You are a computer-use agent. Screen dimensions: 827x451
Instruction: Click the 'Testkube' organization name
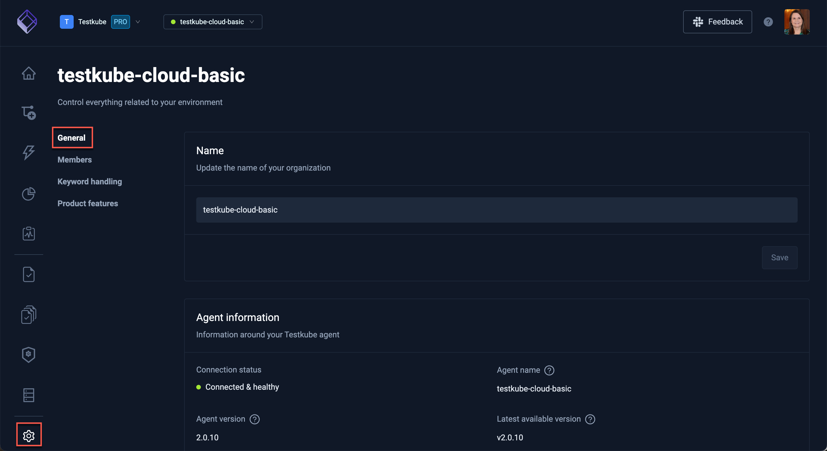[92, 22]
